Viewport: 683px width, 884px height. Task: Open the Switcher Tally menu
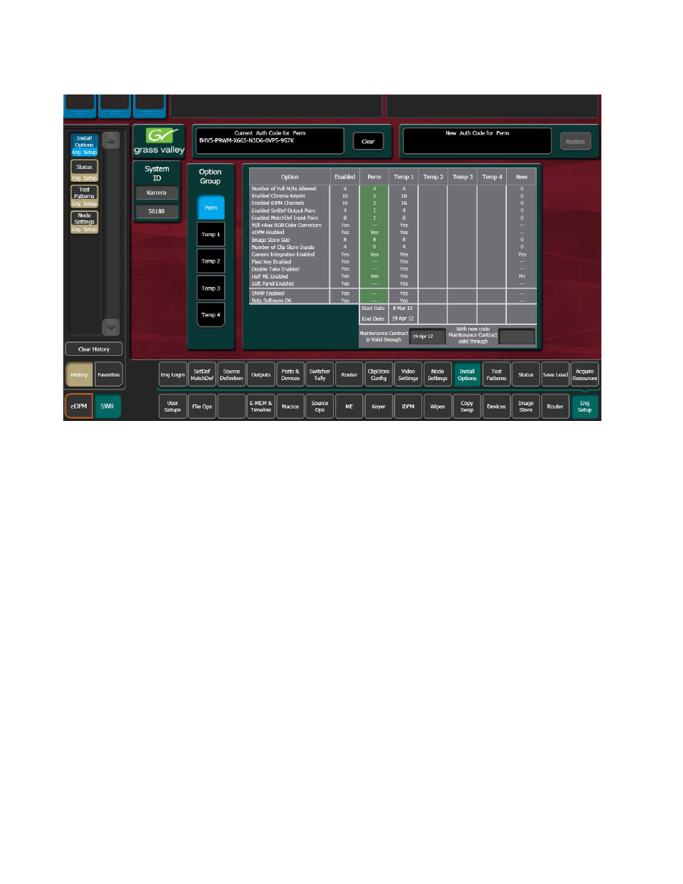tap(319, 374)
